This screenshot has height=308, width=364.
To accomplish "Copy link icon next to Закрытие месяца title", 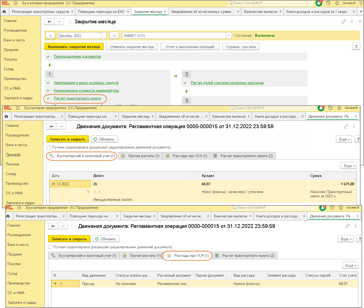I will pos(344,22).
